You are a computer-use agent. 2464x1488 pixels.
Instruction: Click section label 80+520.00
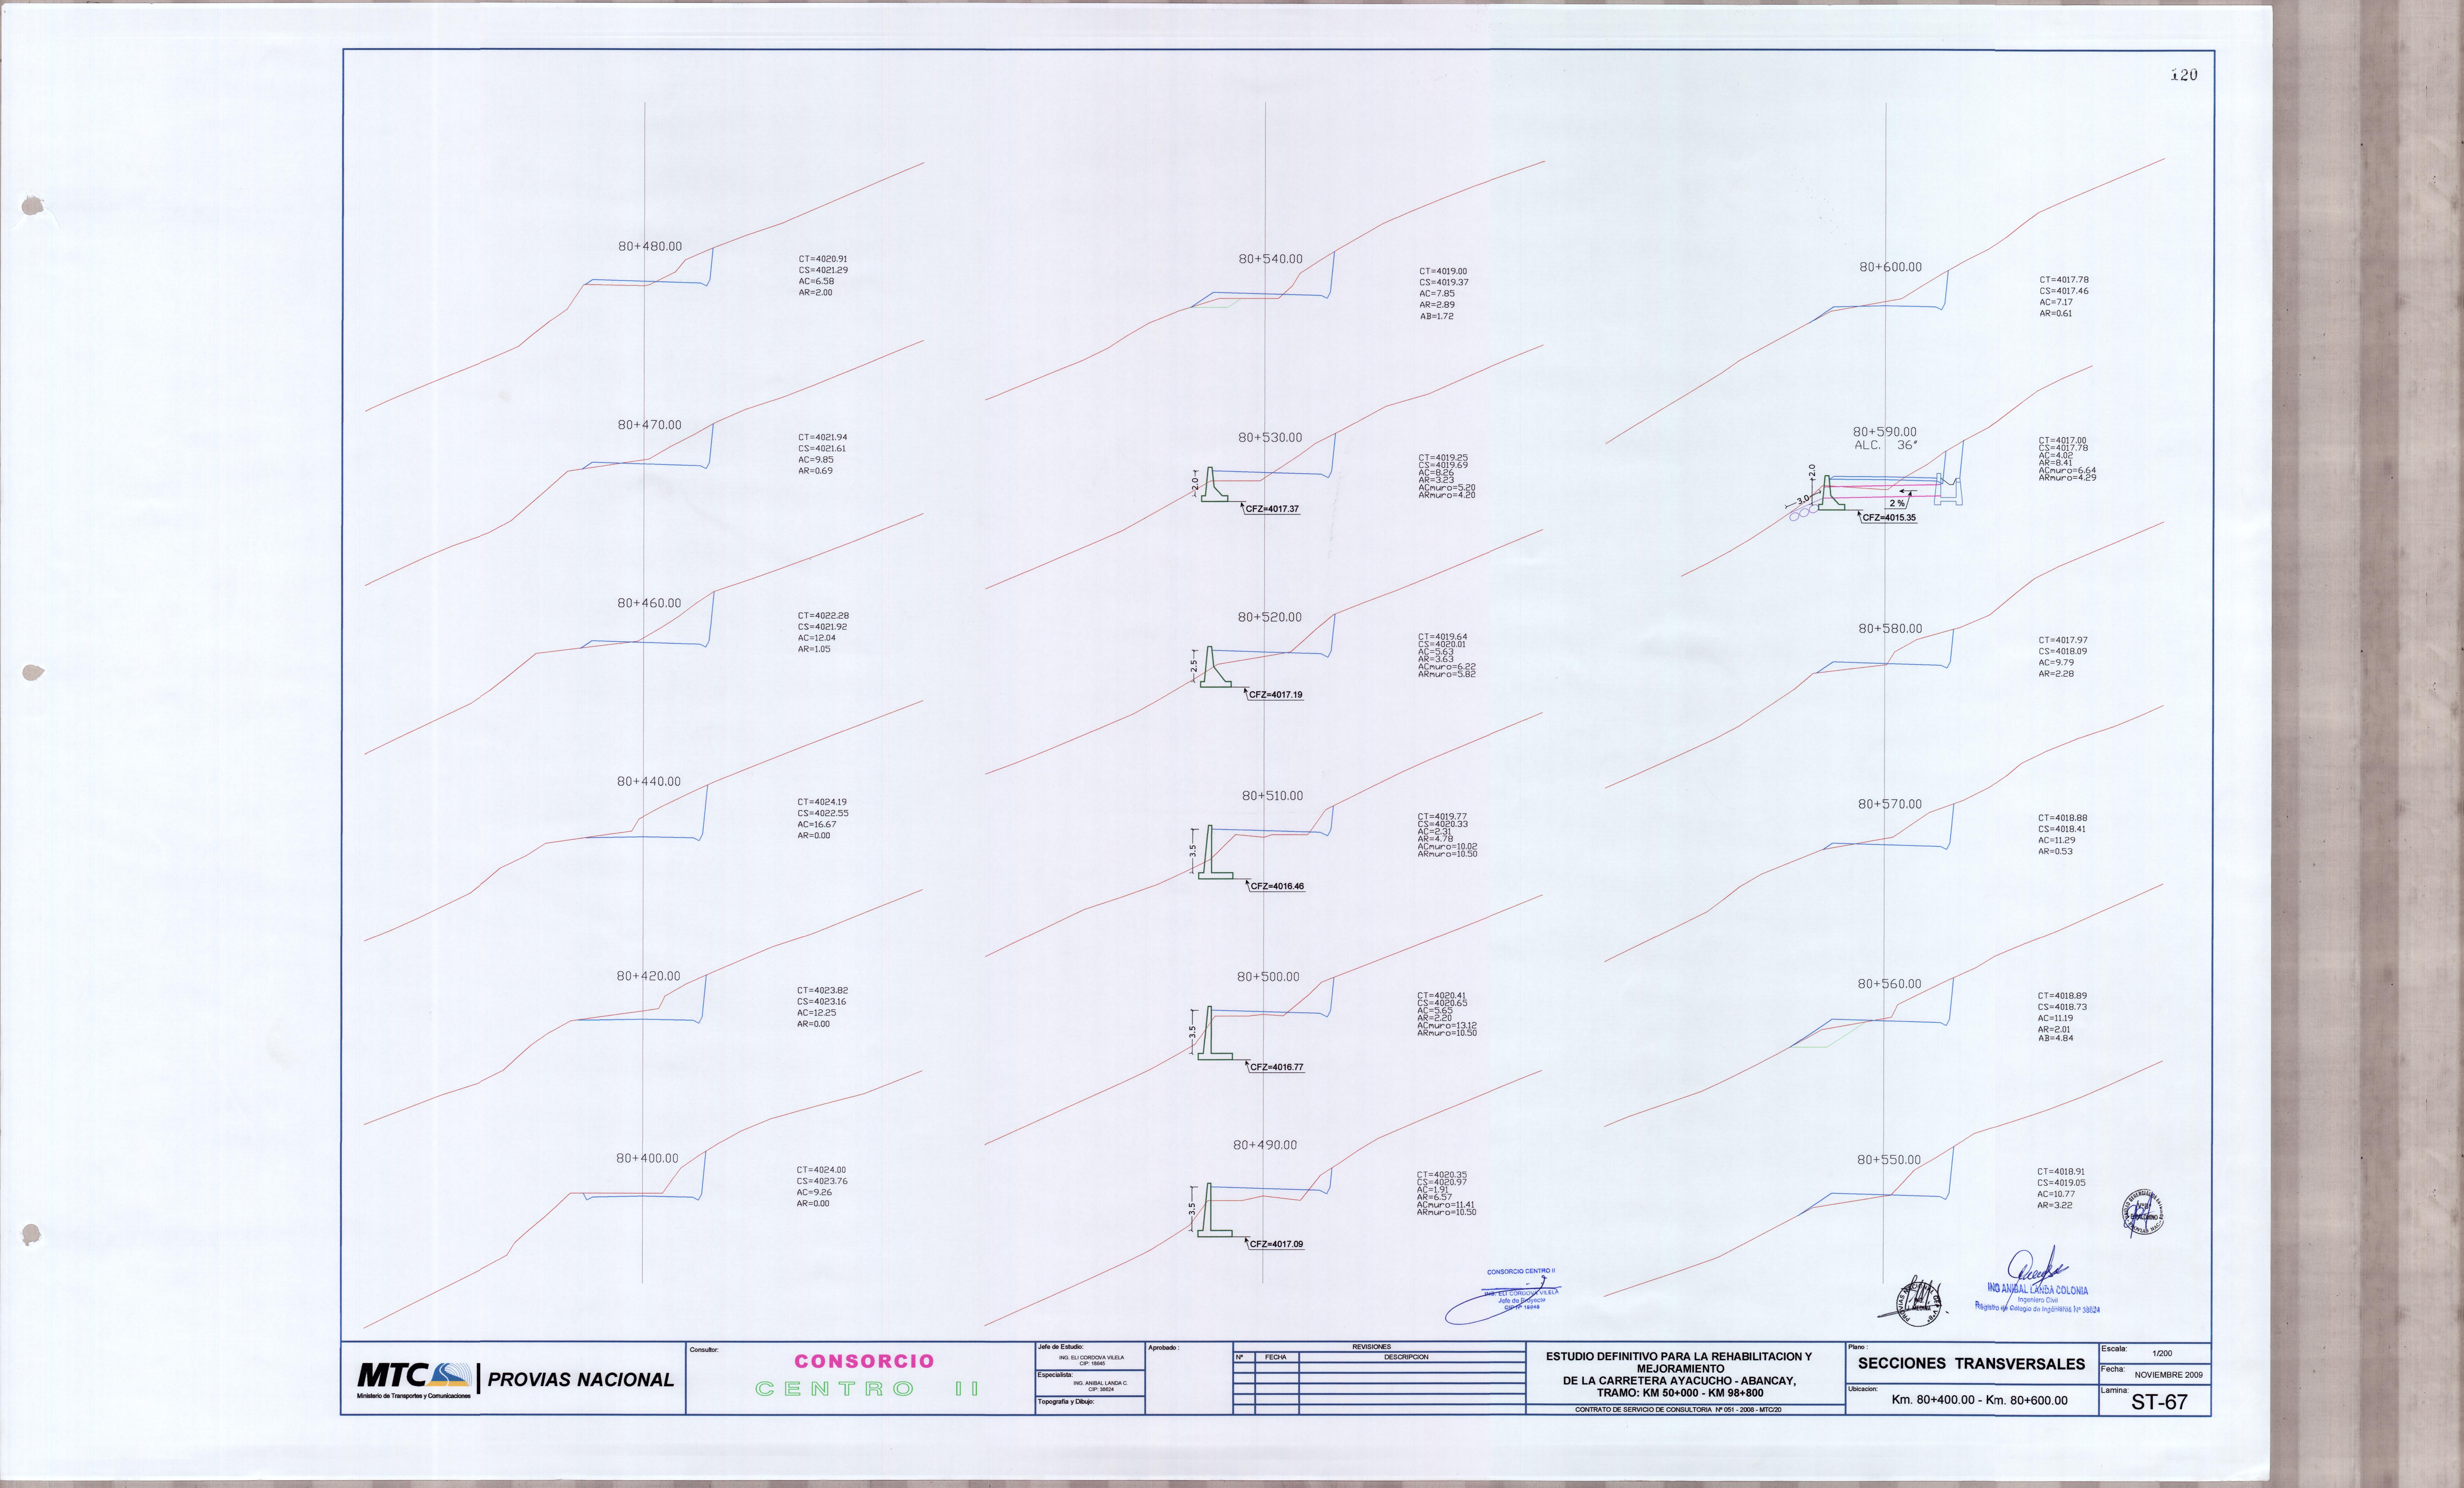(1270, 617)
